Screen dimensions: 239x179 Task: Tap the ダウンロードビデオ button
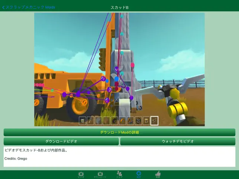61,141
